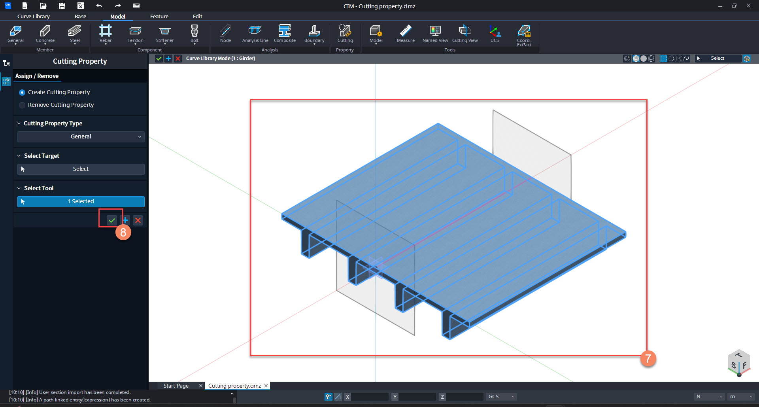Toggle shaded-with-edges display mode
Viewport: 759px width, 407px height.
(636, 59)
